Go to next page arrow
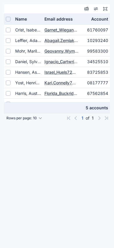This screenshot has height=248, width=114. tap(99, 118)
